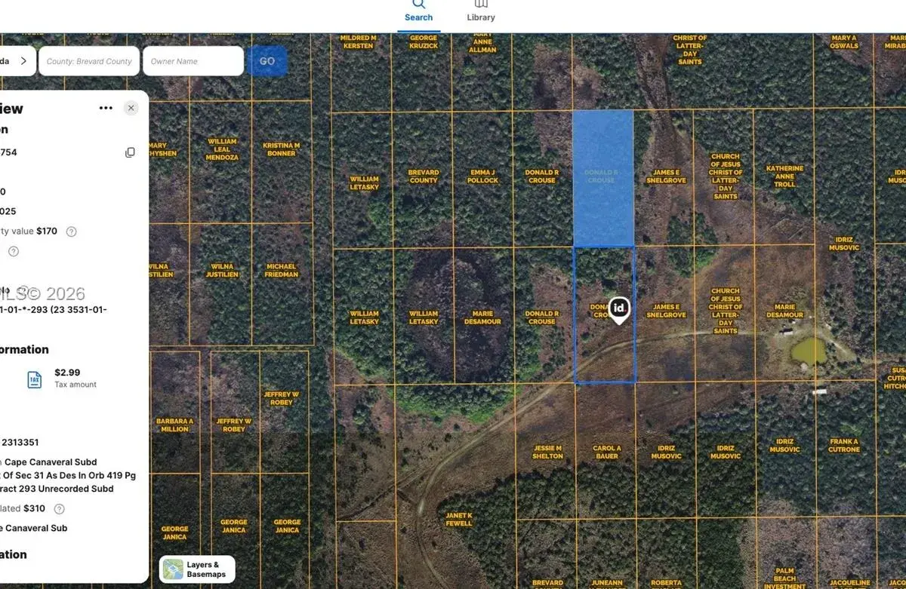
Task: Click the help icon below $170 row
Action: coord(13,251)
